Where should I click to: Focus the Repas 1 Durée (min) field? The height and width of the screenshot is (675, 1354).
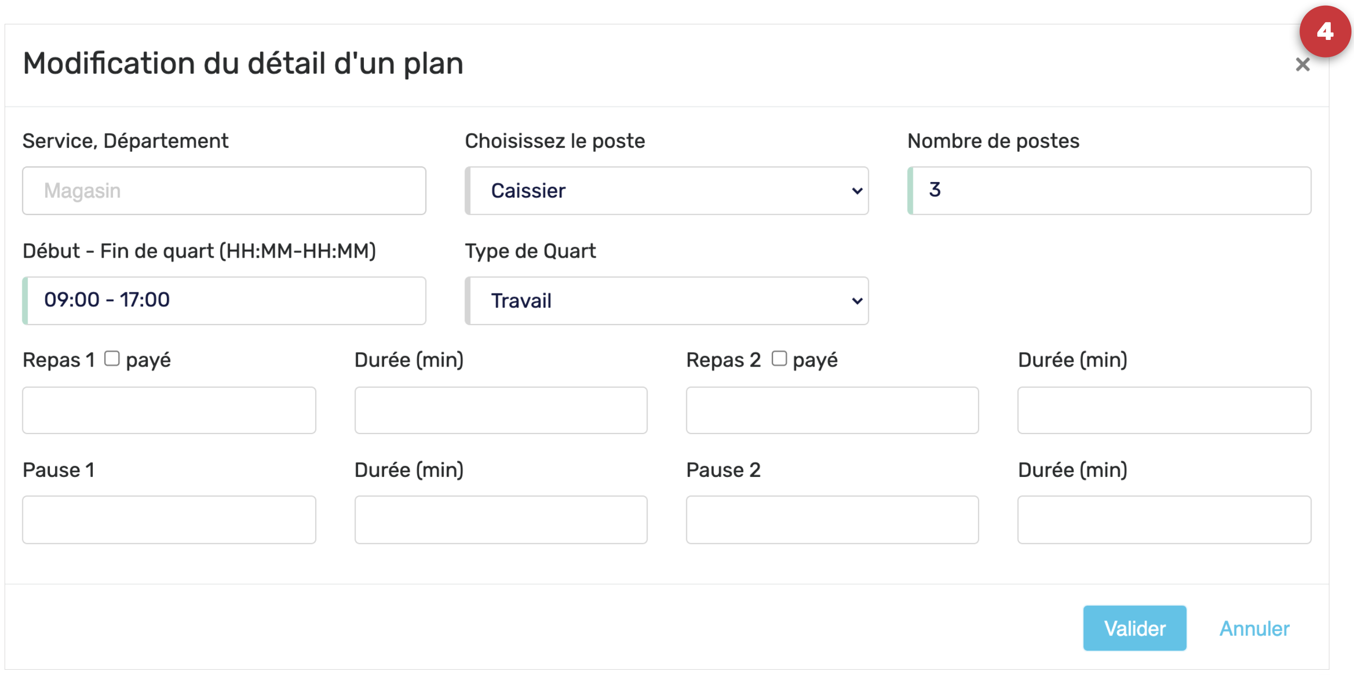coord(500,410)
